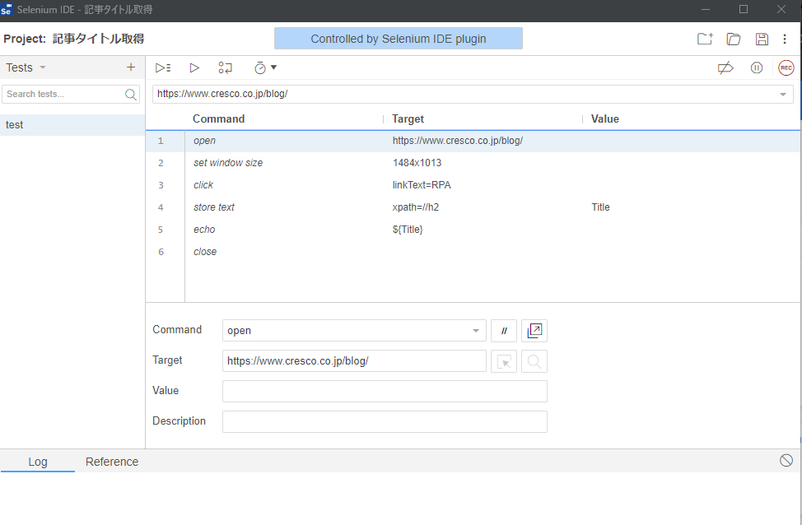The width and height of the screenshot is (802, 525).
Task: Click target 'linkText=RPA'
Action: tap(422, 185)
